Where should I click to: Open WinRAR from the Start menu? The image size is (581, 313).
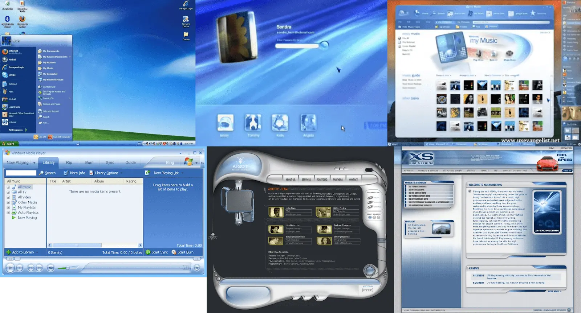tap(12, 99)
